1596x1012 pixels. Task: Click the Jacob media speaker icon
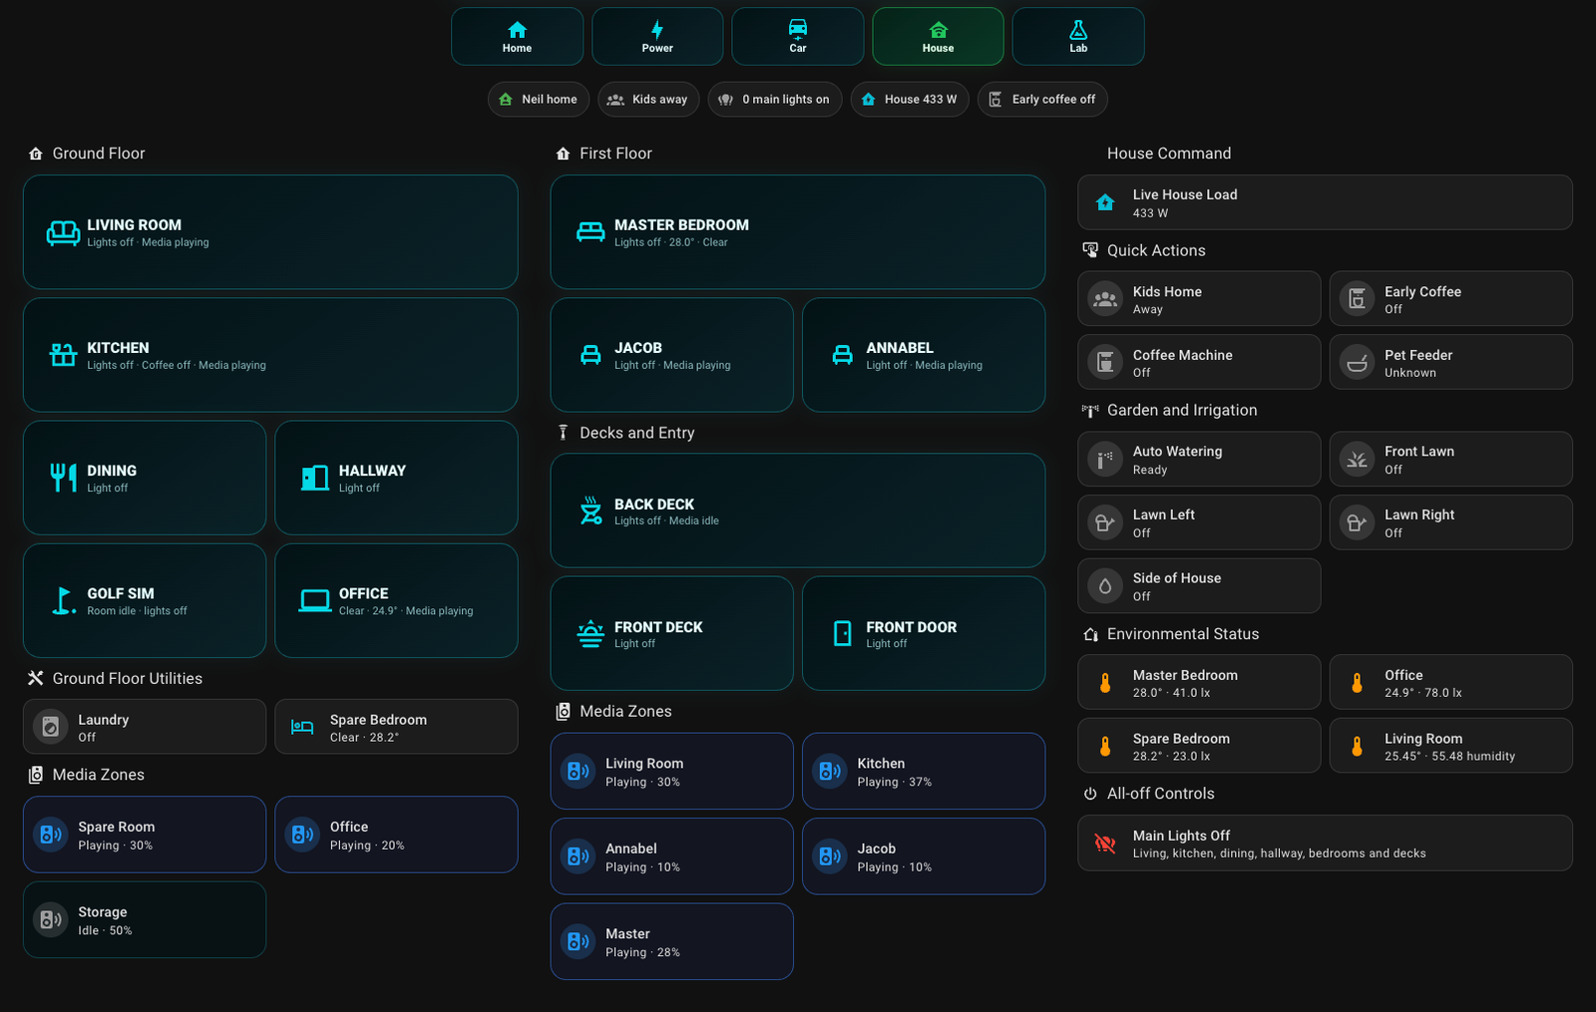[x=830, y=856]
